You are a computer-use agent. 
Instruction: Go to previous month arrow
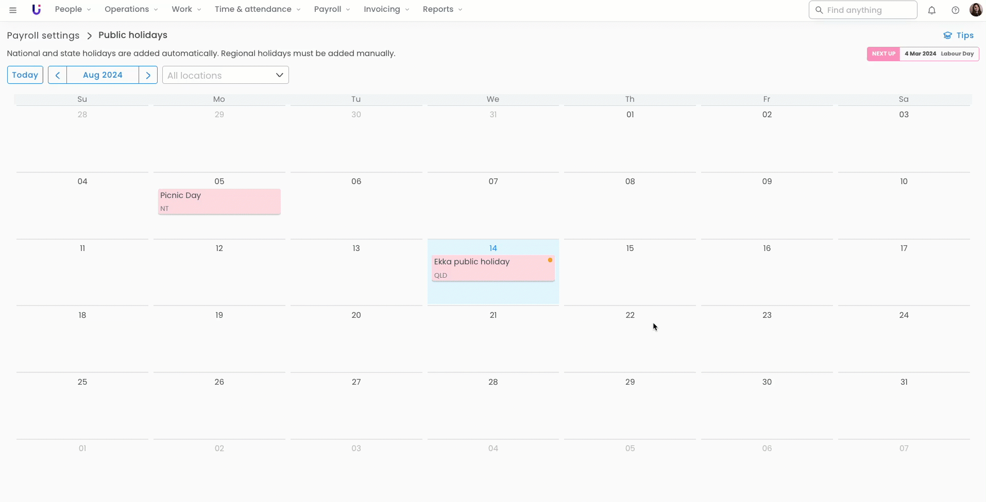(58, 75)
